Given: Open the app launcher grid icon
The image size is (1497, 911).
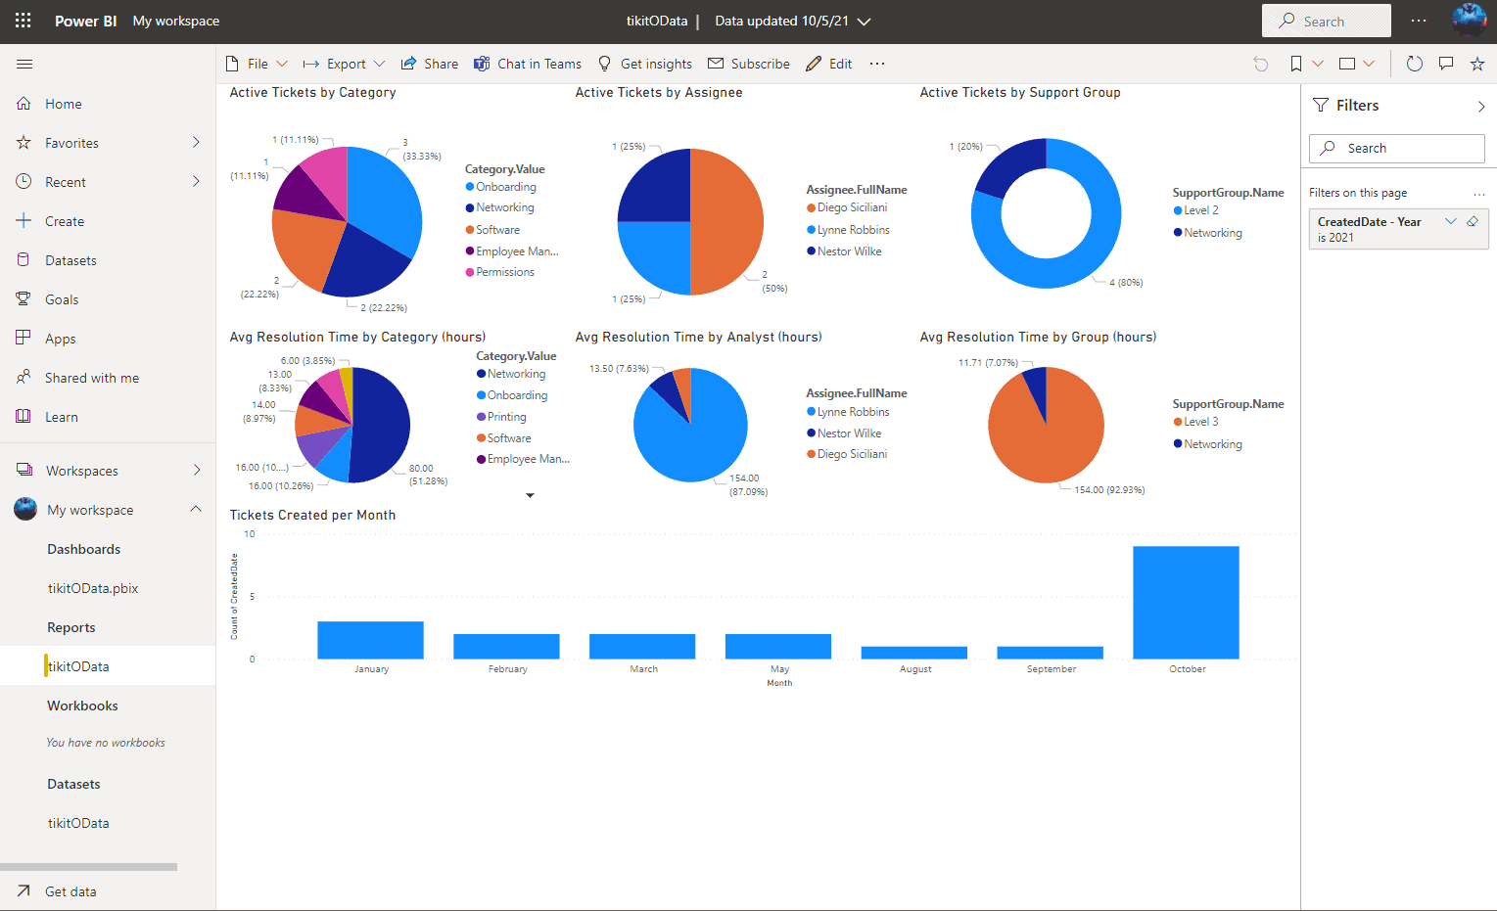Looking at the screenshot, I should [23, 21].
